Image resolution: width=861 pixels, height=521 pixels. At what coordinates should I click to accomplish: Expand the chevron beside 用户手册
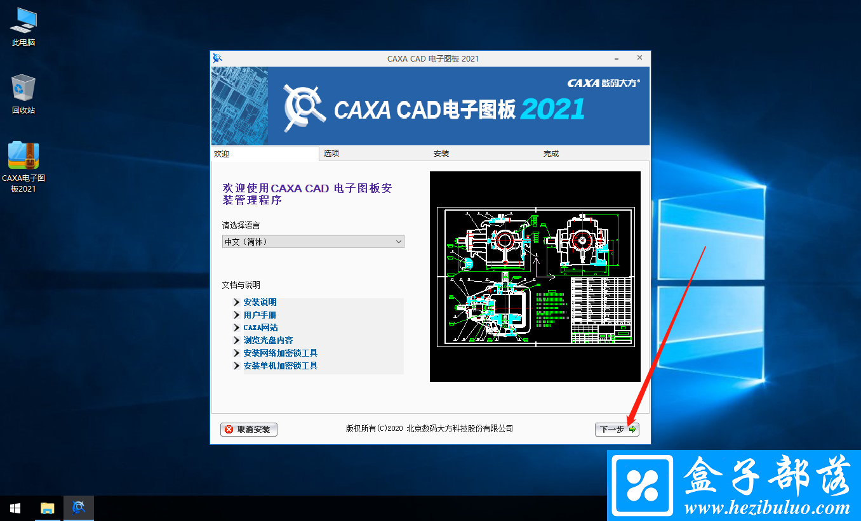click(236, 315)
